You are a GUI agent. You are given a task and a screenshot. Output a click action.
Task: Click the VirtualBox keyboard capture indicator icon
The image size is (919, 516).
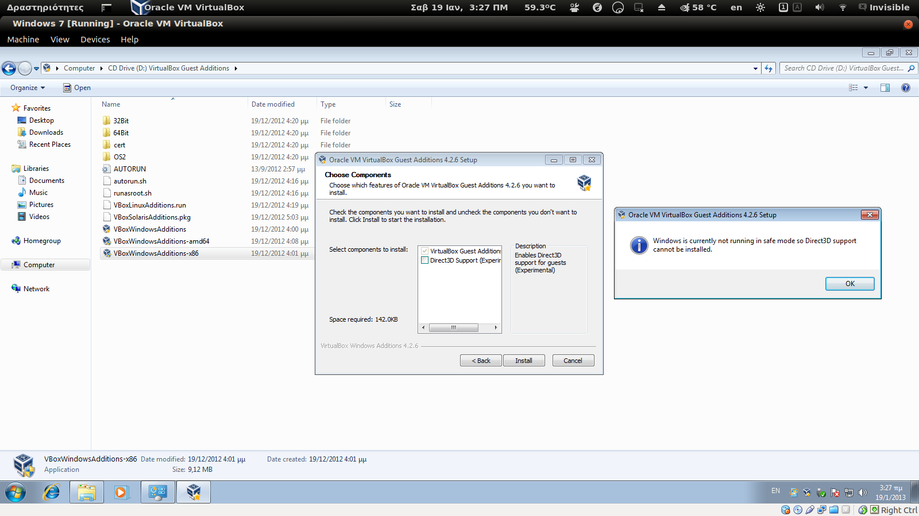coord(874,510)
